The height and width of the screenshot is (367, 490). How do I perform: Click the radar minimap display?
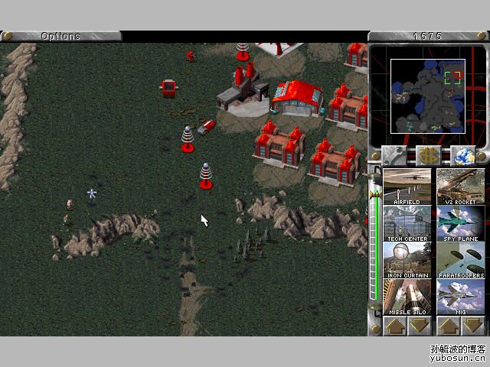[428, 96]
